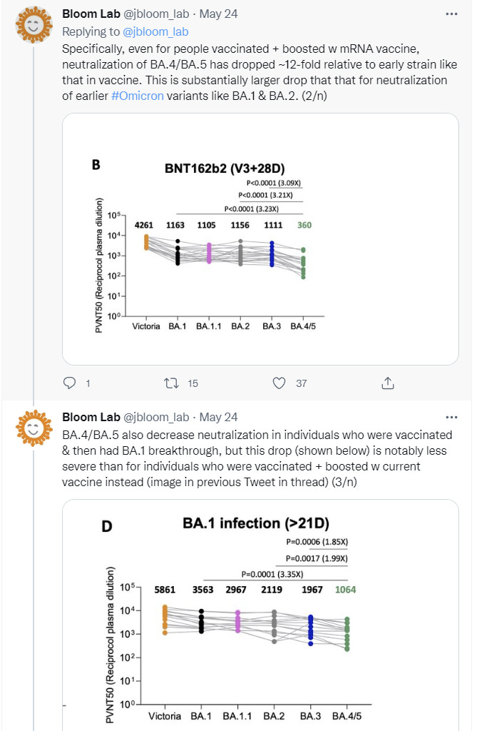Open the BA.1 infection (>21D) chart image
Screen dimensions: 477x731
[260, 614]
